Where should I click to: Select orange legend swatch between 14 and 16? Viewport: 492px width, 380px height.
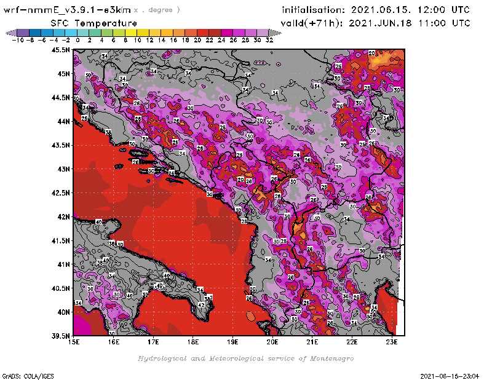coord(167,33)
